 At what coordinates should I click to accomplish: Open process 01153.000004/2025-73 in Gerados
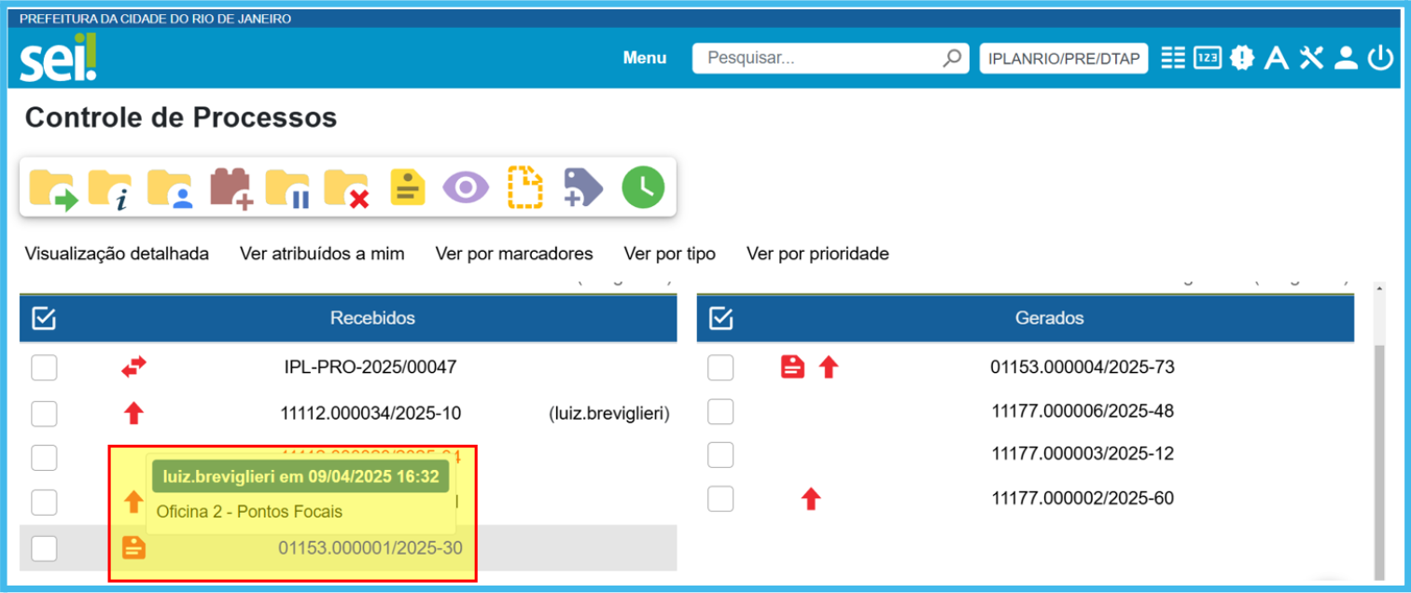pyautogui.click(x=1082, y=367)
